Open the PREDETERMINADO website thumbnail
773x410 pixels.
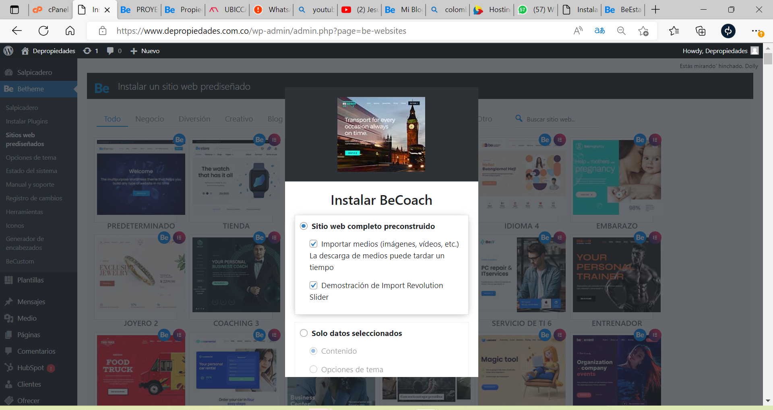click(141, 177)
